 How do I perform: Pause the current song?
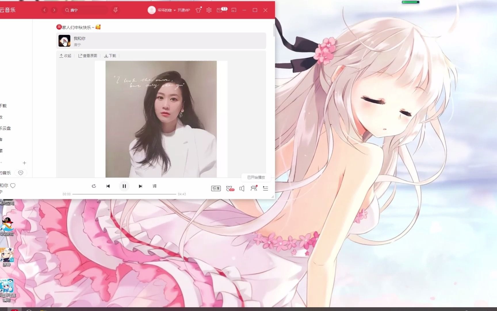124,186
